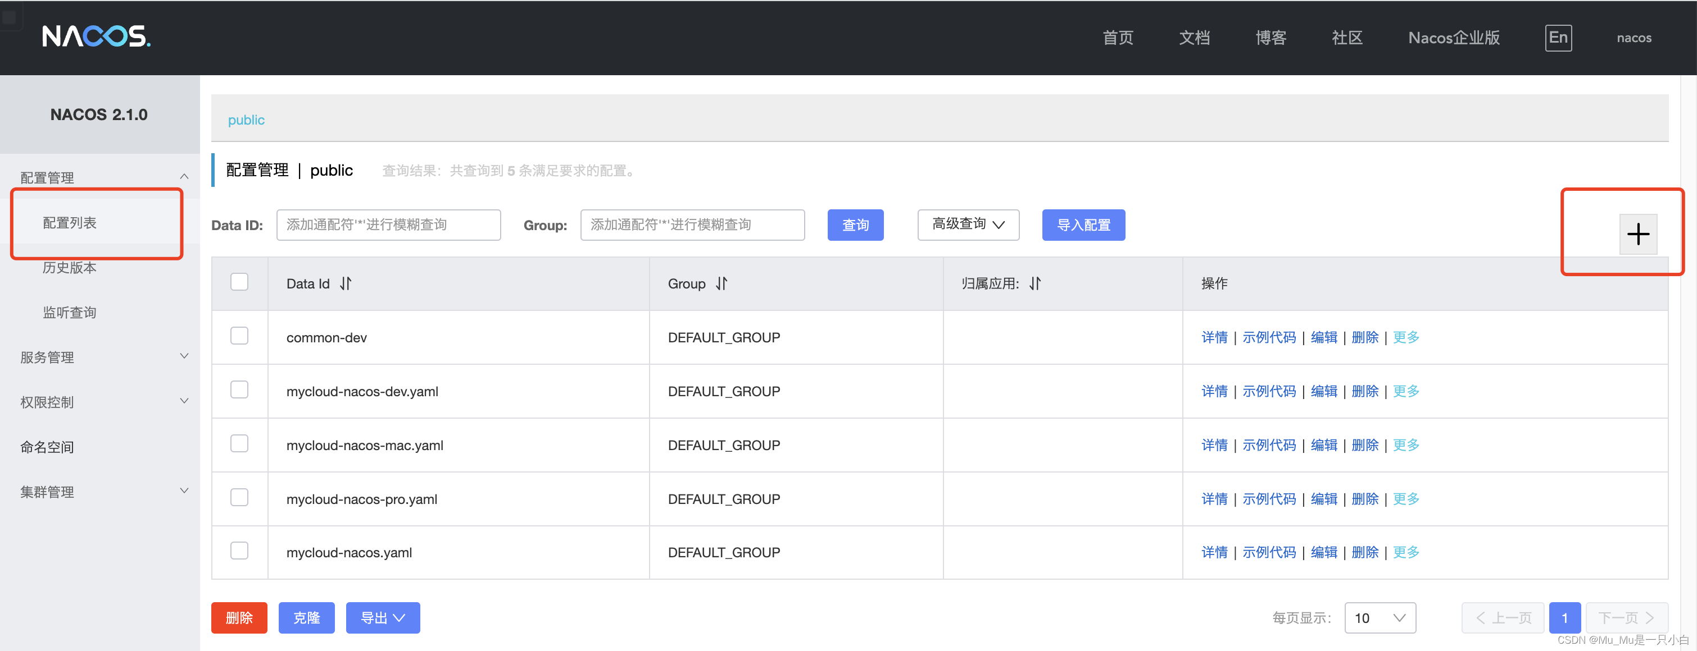The image size is (1697, 651).
Task: Open 示例代码 for common-dev
Action: pos(1269,338)
